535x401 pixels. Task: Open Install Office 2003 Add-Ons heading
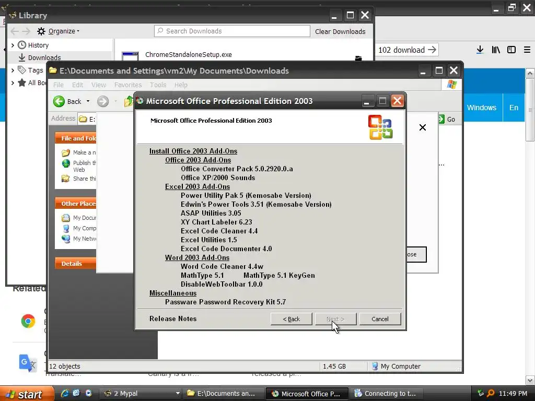pyautogui.click(x=193, y=151)
